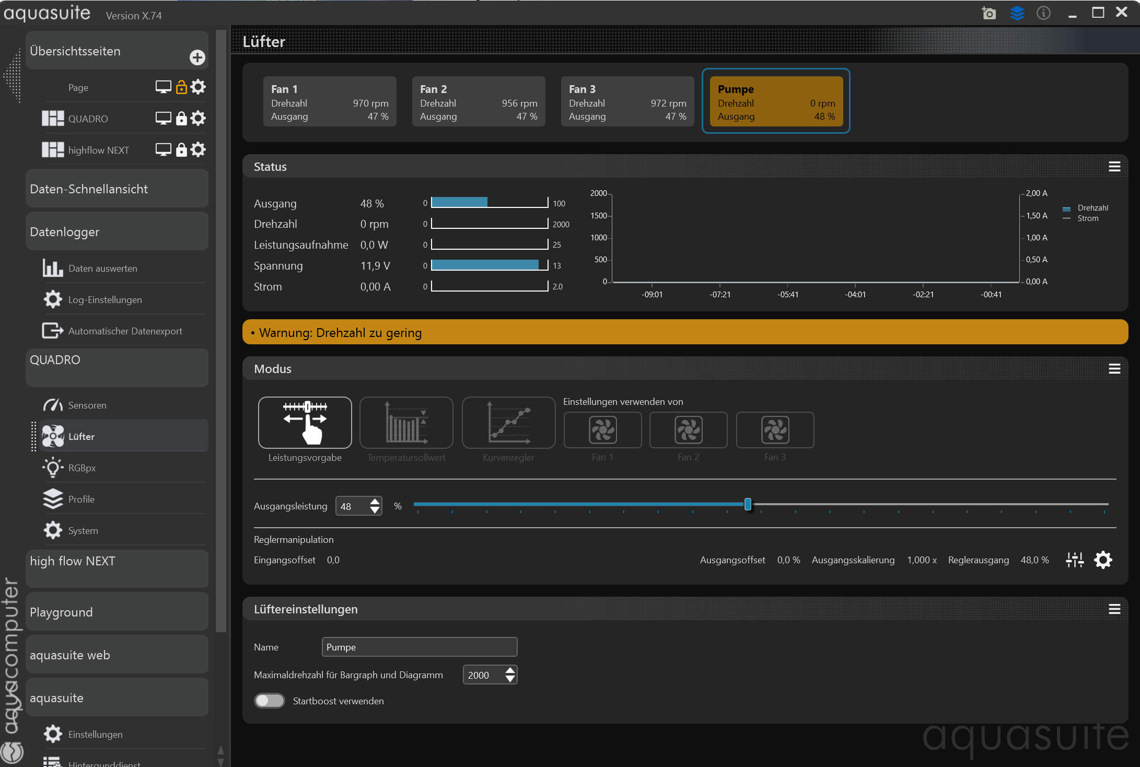
Task: Click the Drehzahl legend entry in chart
Action: tap(1086, 208)
